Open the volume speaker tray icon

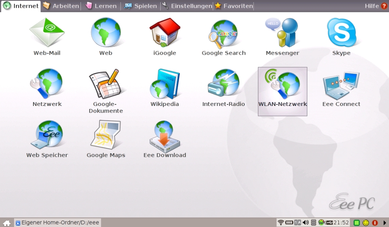coord(306,223)
